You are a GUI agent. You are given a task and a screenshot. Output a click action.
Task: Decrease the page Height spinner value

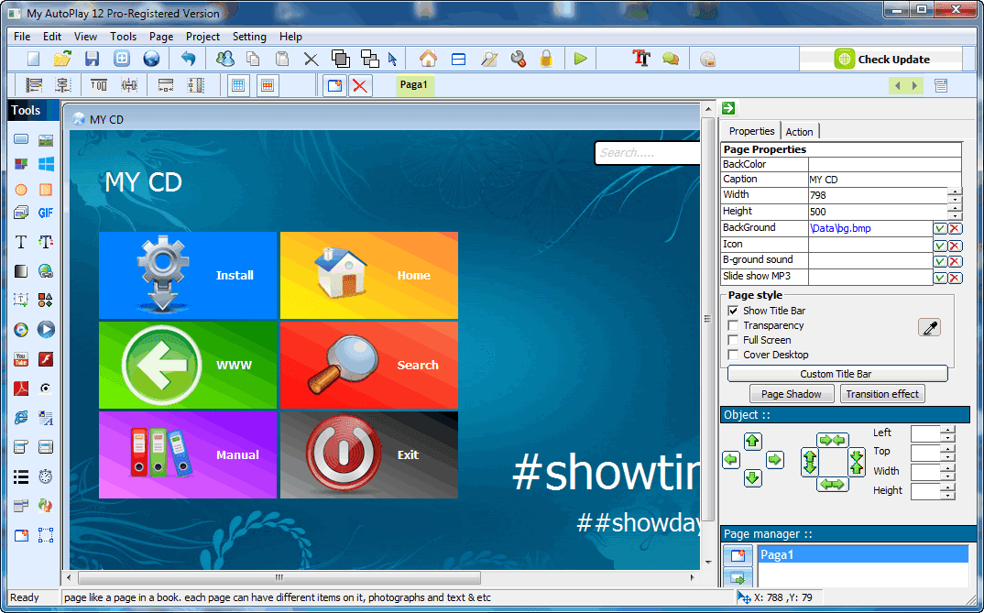point(955,216)
